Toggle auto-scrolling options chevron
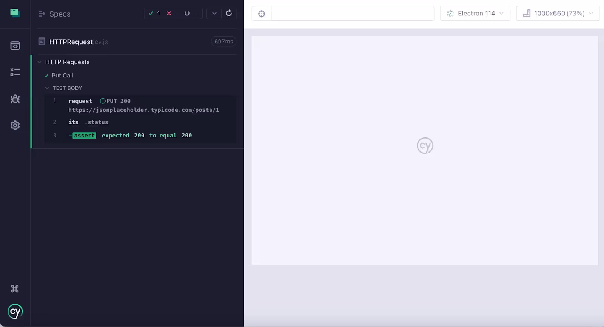The image size is (604, 327). coord(214,13)
